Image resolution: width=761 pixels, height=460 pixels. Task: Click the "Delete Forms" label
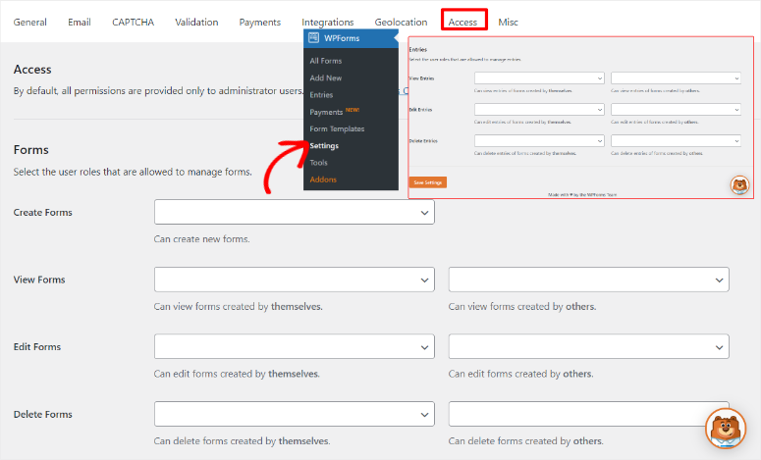42,415
